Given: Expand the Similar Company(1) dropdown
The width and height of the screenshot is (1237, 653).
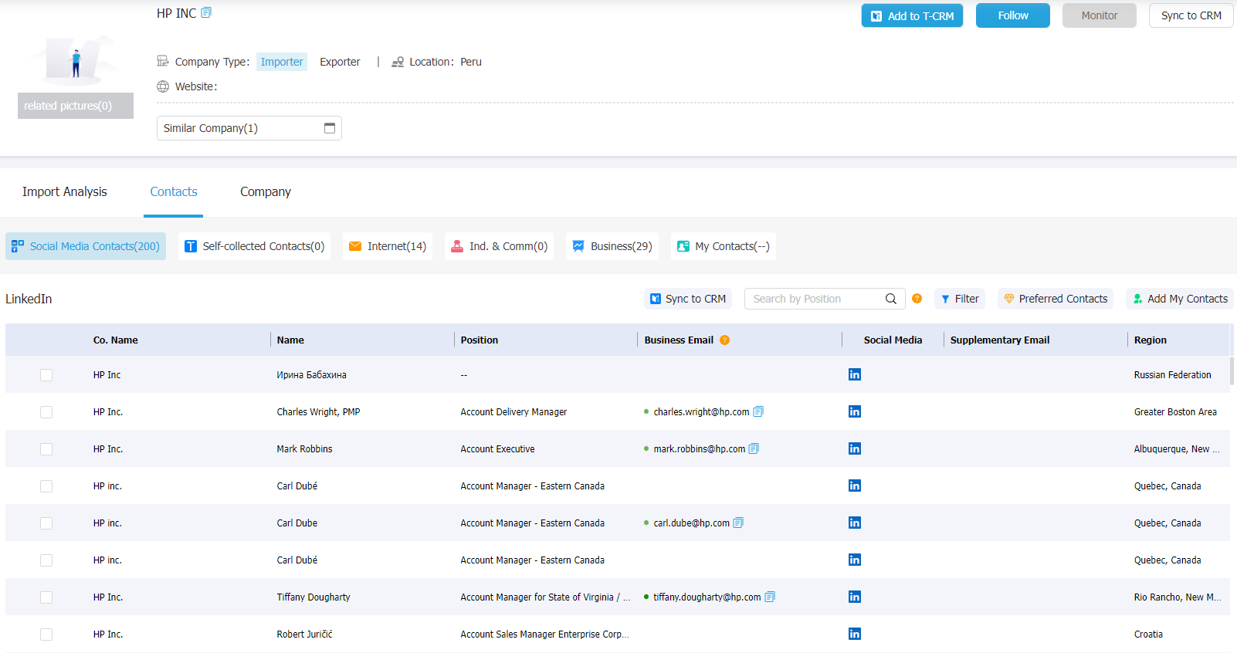Looking at the screenshot, I should coord(249,128).
